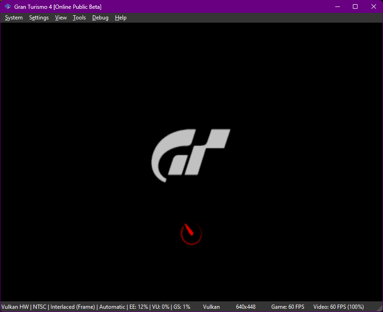
Task: Maximize the Gran Turismo 4 window
Action: pos(355,6)
